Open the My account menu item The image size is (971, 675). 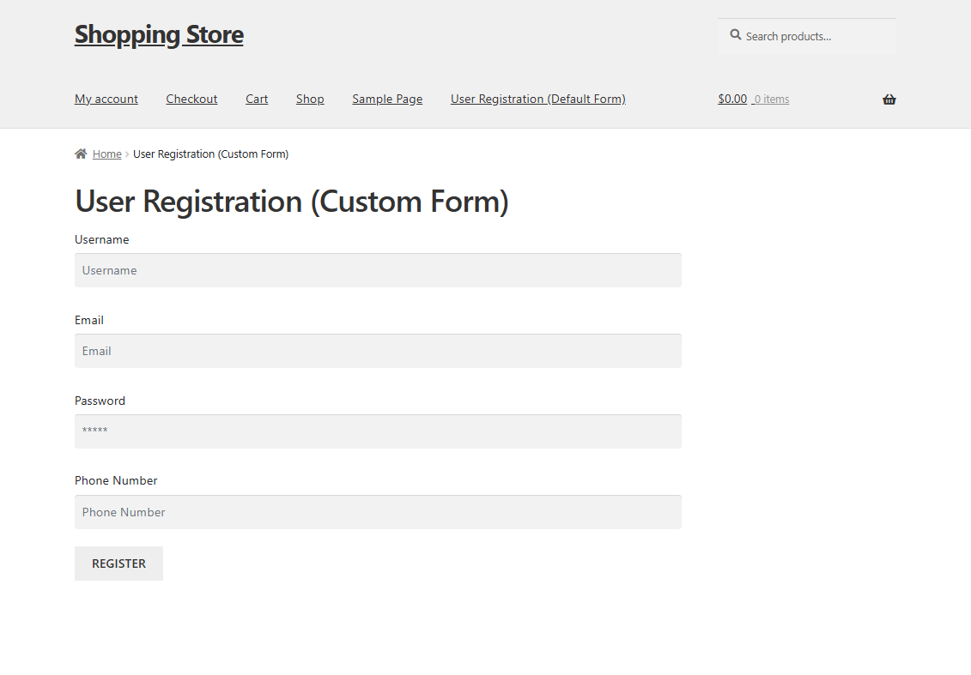[x=106, y=99]
